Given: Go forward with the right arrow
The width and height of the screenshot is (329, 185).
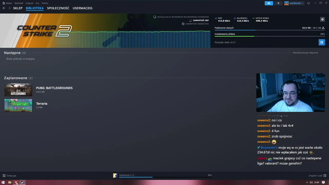Looking at the screenshot, I should pos(9,8).
